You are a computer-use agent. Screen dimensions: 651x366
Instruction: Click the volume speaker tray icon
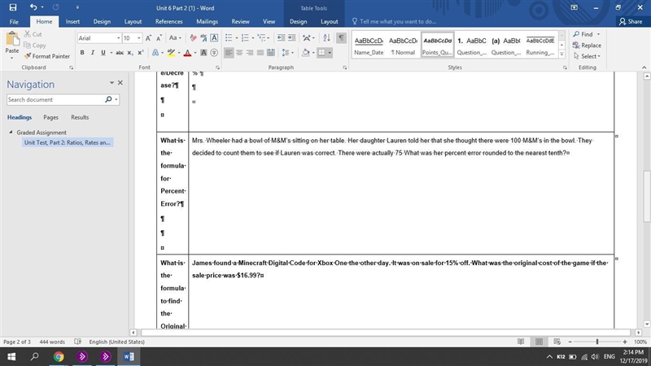click(595, 356)
